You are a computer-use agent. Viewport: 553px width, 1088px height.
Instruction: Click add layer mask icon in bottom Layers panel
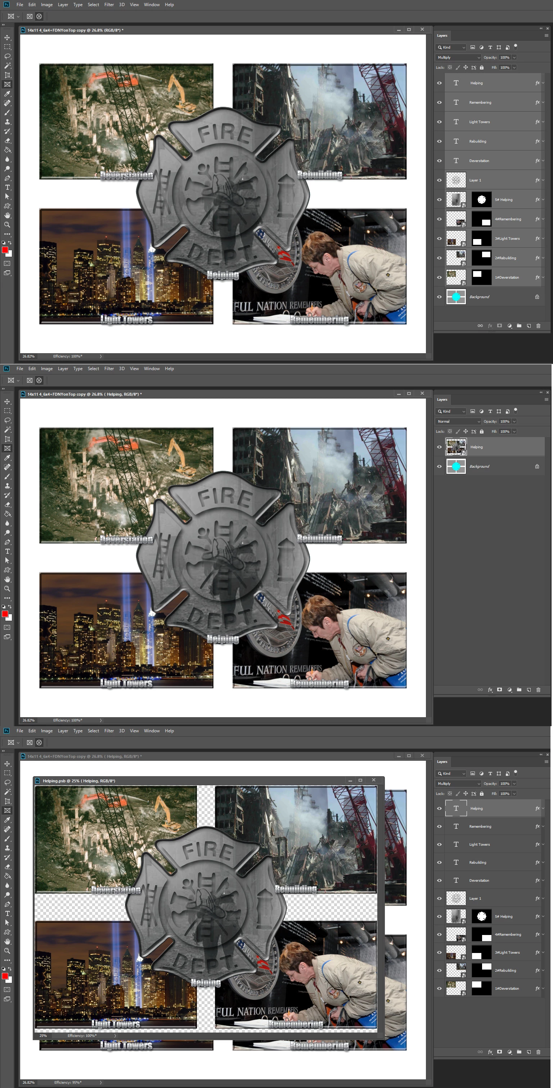[x=499, y=1052]
